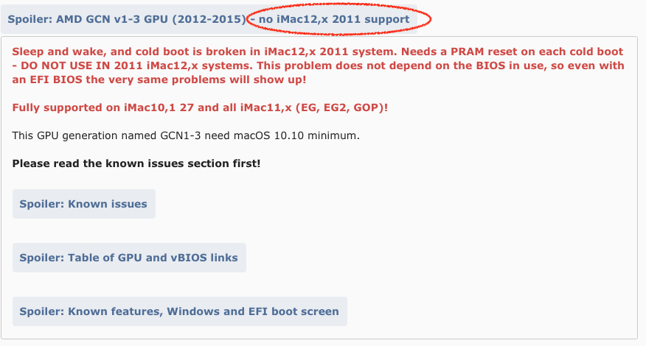Open the Table of GPU and vBIOS links spoiler
The height and width of the screenshot is (346, 646).
pos(128,258)
